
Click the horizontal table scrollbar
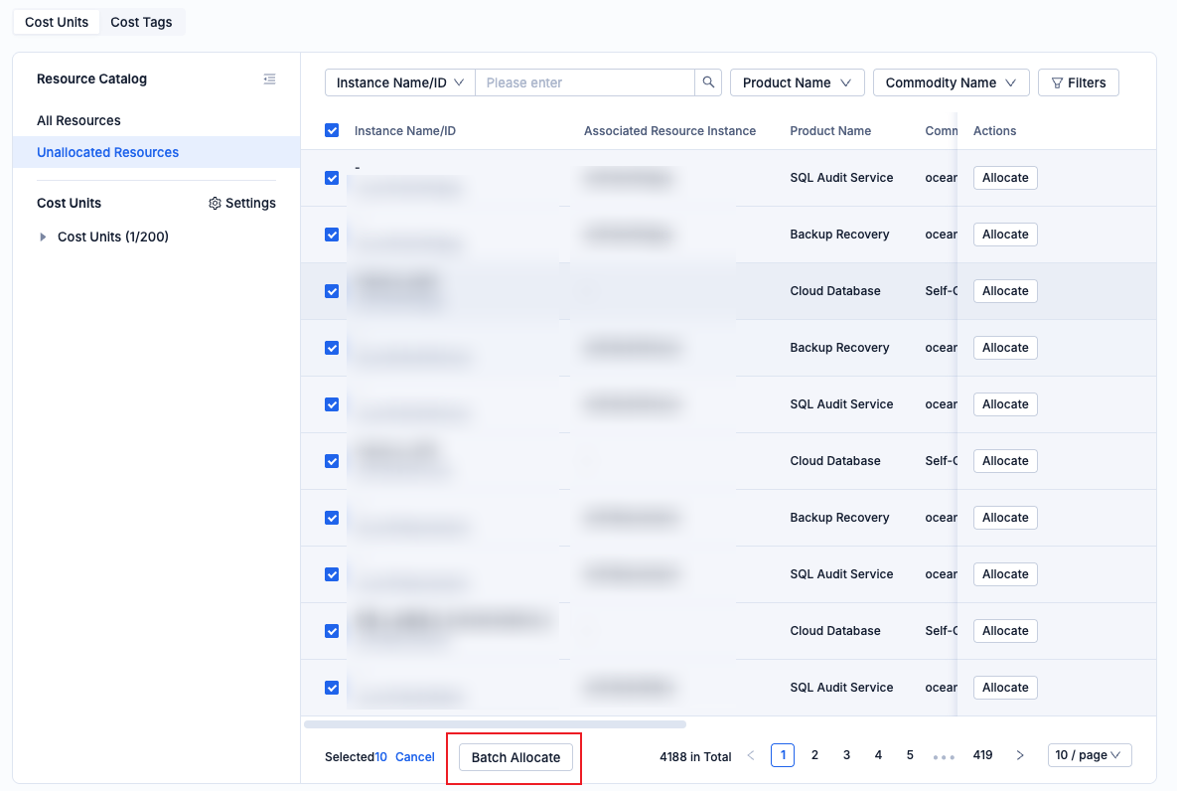(495, 724)
